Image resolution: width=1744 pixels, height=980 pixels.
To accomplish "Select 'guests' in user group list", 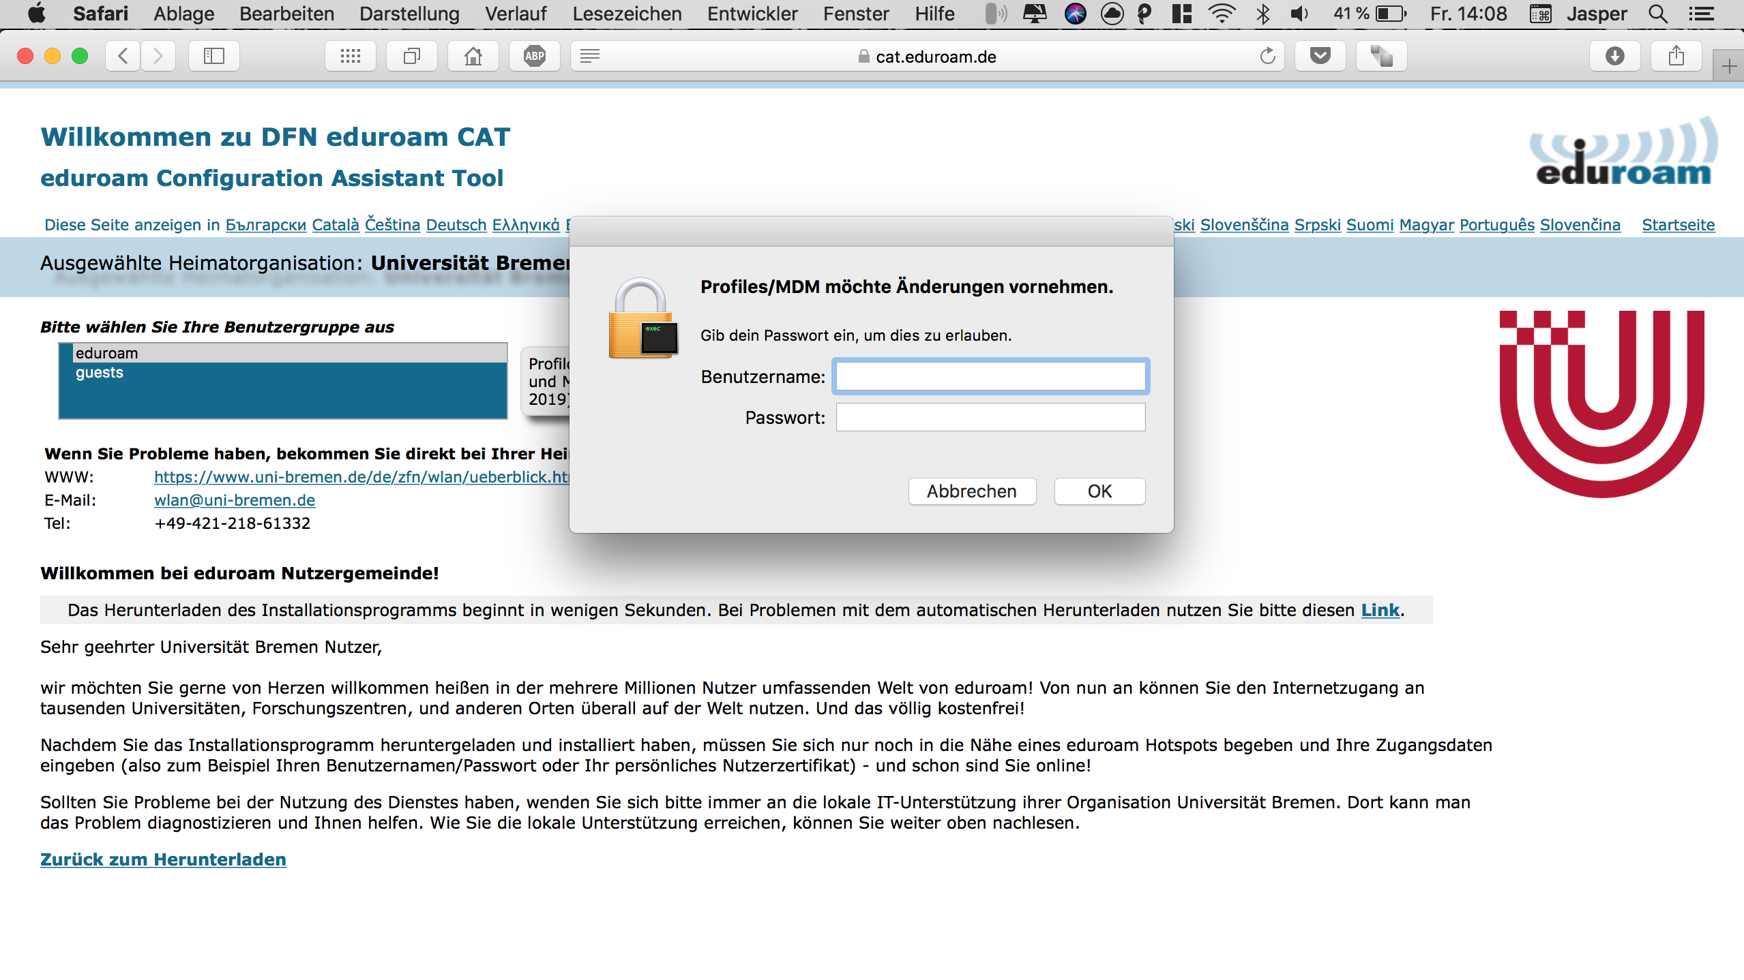I will (100, 373).
